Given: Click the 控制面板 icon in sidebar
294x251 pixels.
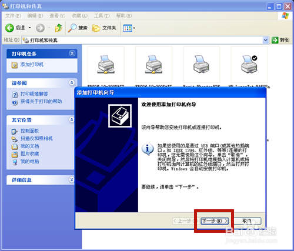Looking at the screenshot, I should (15, 132).
